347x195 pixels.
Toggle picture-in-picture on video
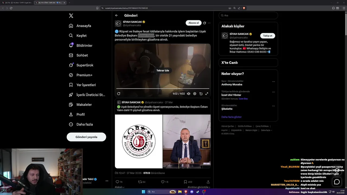[x=201, y=94]
